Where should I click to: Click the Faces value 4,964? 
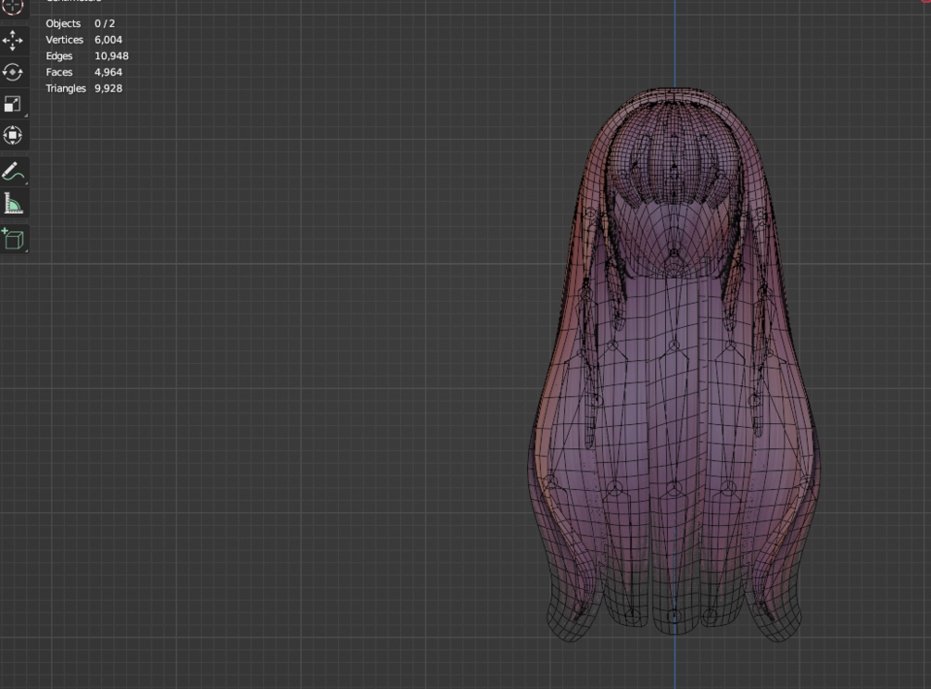pyautogui.click(x=108, y=72)
